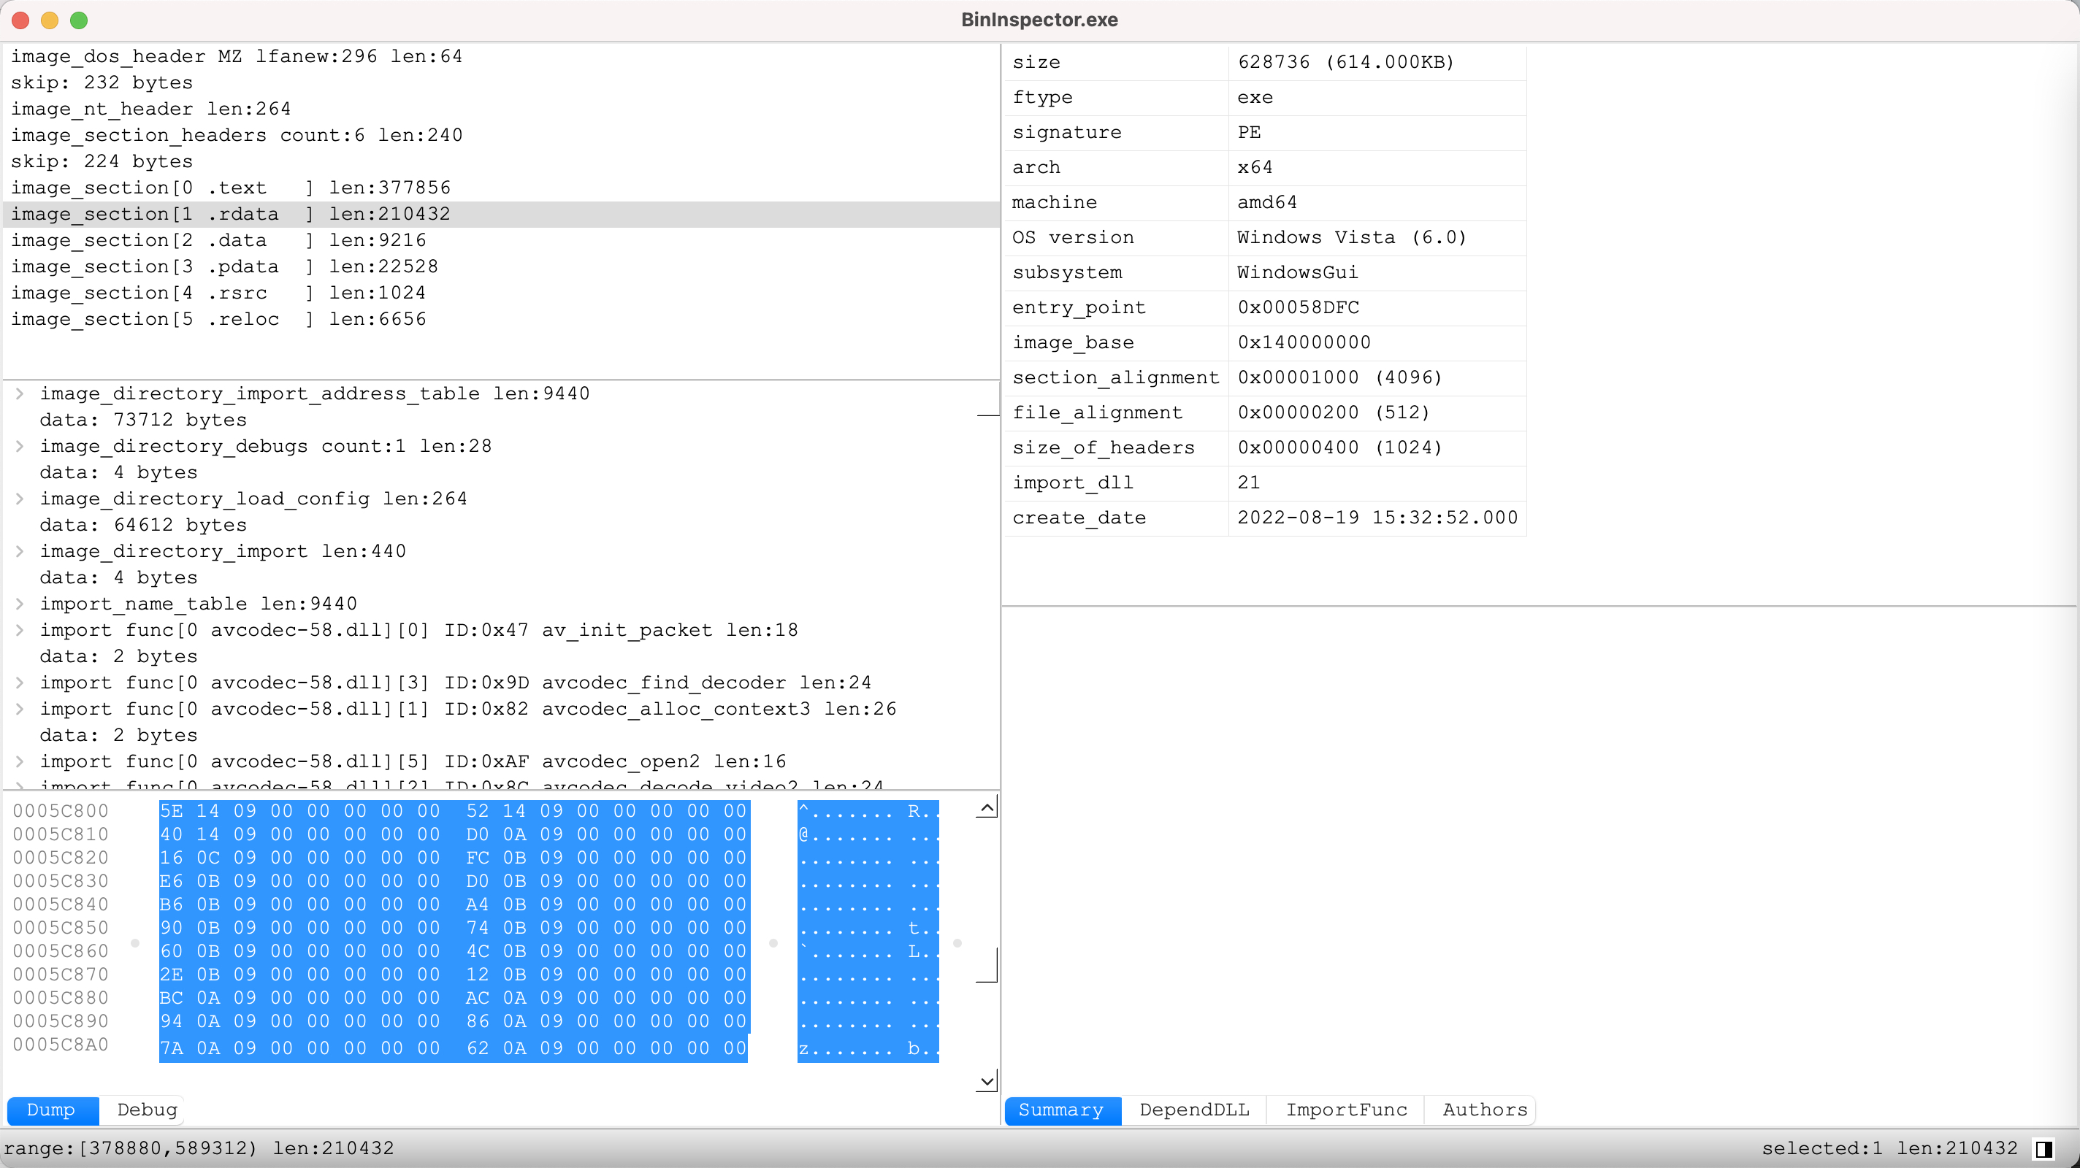This screenshot has height=1168, width=2080.
Task: Expand image_directory_load_config chevron
Action: point(20,499)
